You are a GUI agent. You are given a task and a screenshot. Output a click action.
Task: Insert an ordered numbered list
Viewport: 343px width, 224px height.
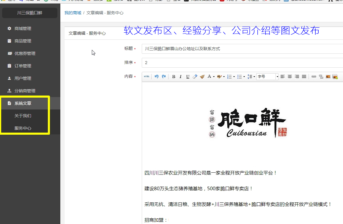click(229, 77)
